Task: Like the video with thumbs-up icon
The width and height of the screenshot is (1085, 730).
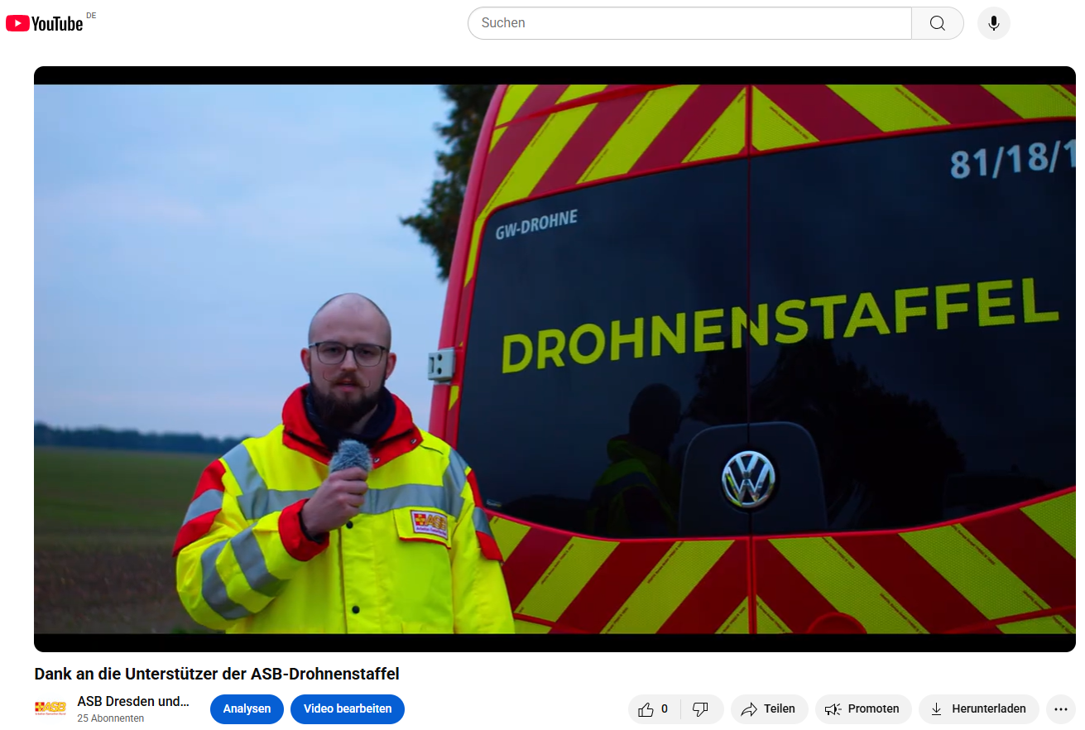Action: tap(646, 709)
